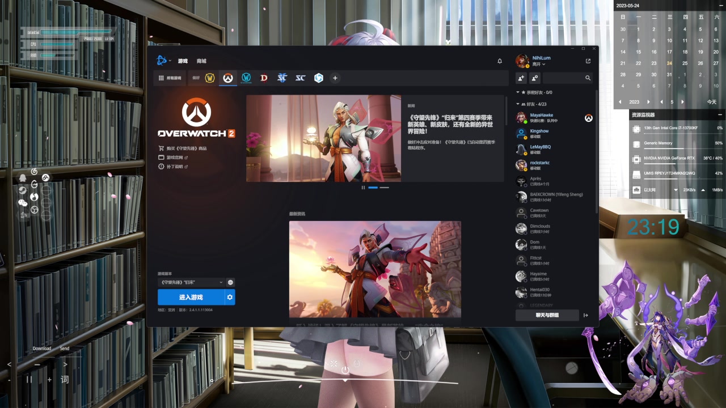The height and width of the screenshot is (408, 726).
Task: Open 聊天与群组 chats and groups
Action: pos(547,315)
